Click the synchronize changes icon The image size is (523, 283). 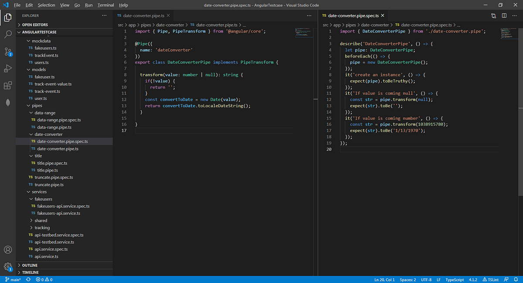click(28, 280)
